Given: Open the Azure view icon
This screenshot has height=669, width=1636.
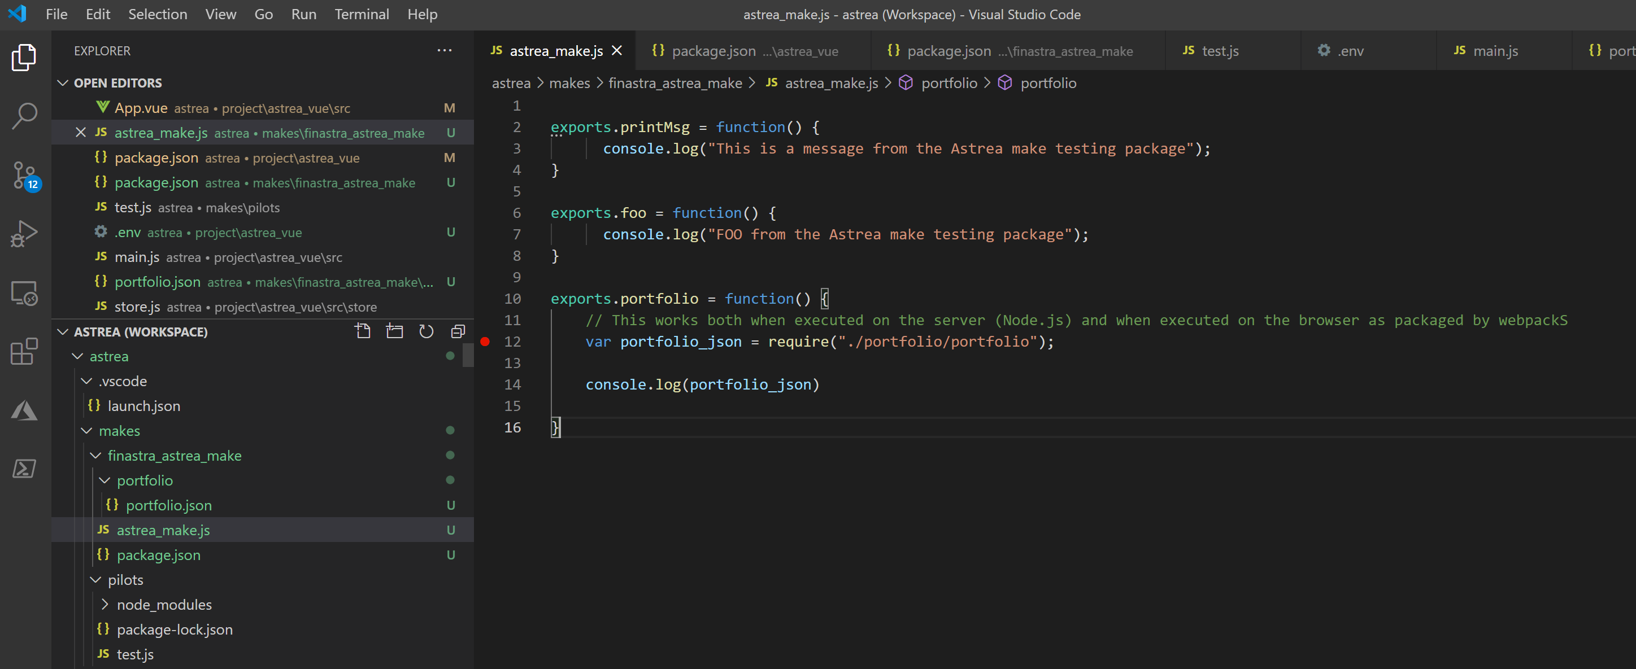Looking at the screenshot, I should [x=24, y=410].
